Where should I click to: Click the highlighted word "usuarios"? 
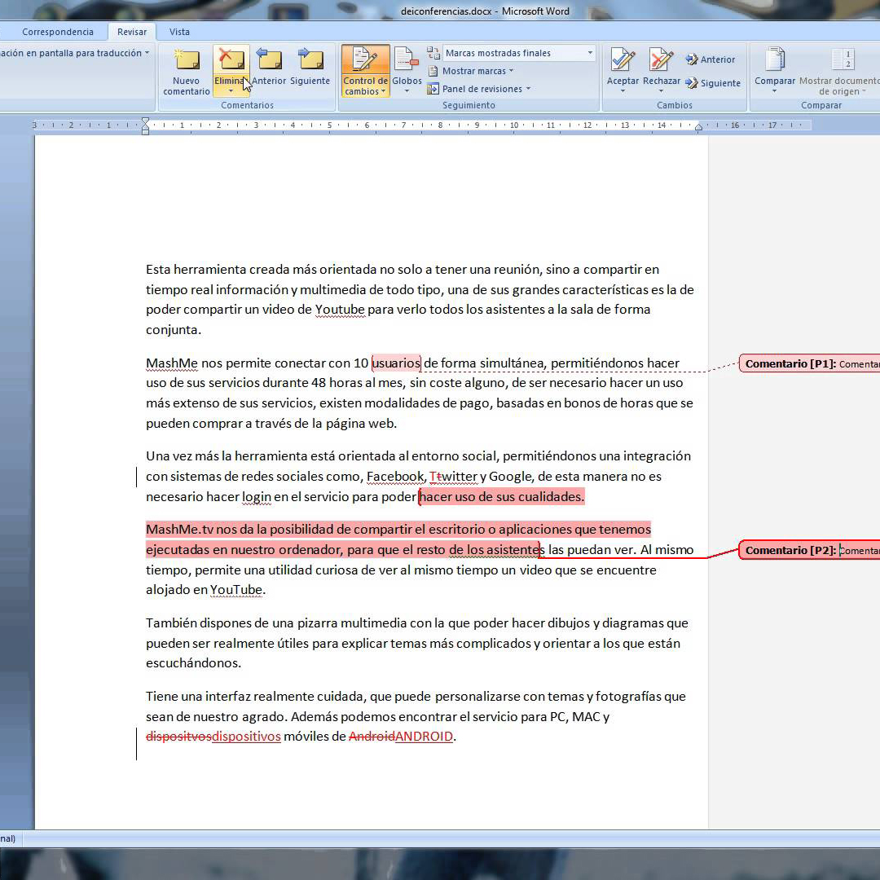click(396, 363)
